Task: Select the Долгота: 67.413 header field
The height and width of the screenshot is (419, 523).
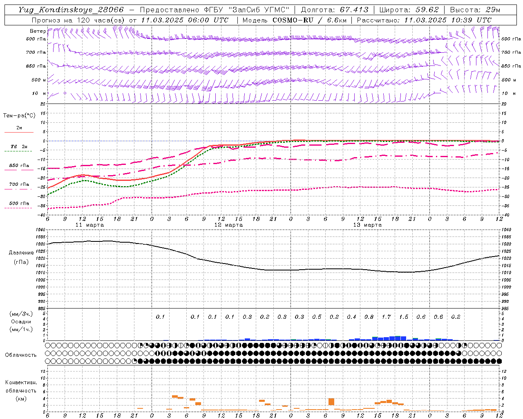Action: (x=335, y=10)
